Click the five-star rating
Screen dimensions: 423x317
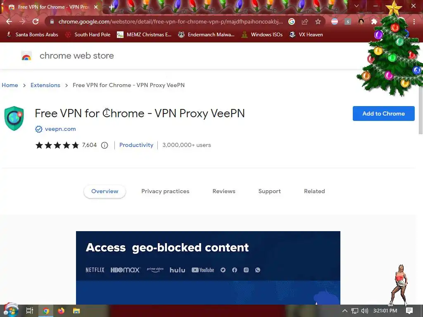[x=57, y=145]
